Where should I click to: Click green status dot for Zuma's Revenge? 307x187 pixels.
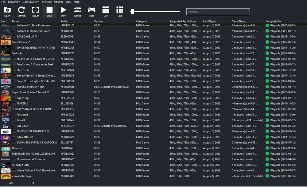click(267, 176)
